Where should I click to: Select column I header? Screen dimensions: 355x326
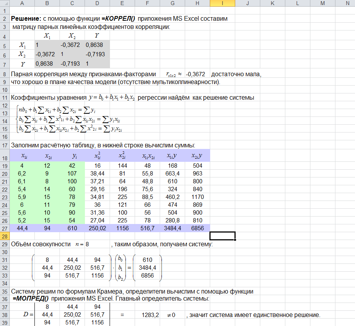pyautogui.click(x=222, y=4)
